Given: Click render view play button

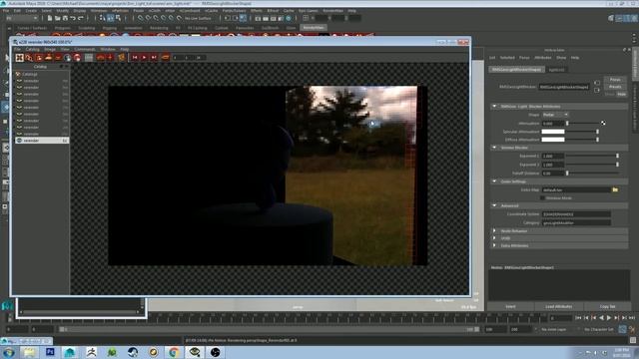Looking at the screenshot, I should click(144, 58).
